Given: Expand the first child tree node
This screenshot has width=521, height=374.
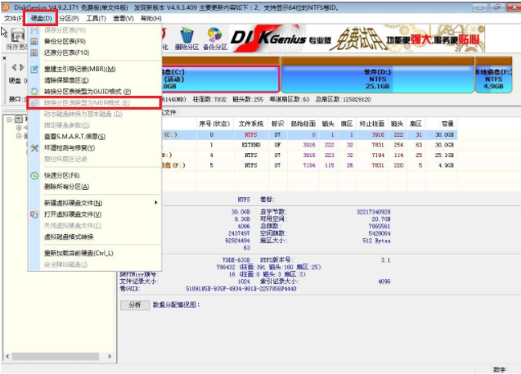Looking at the screenshot, I should 19,128.
